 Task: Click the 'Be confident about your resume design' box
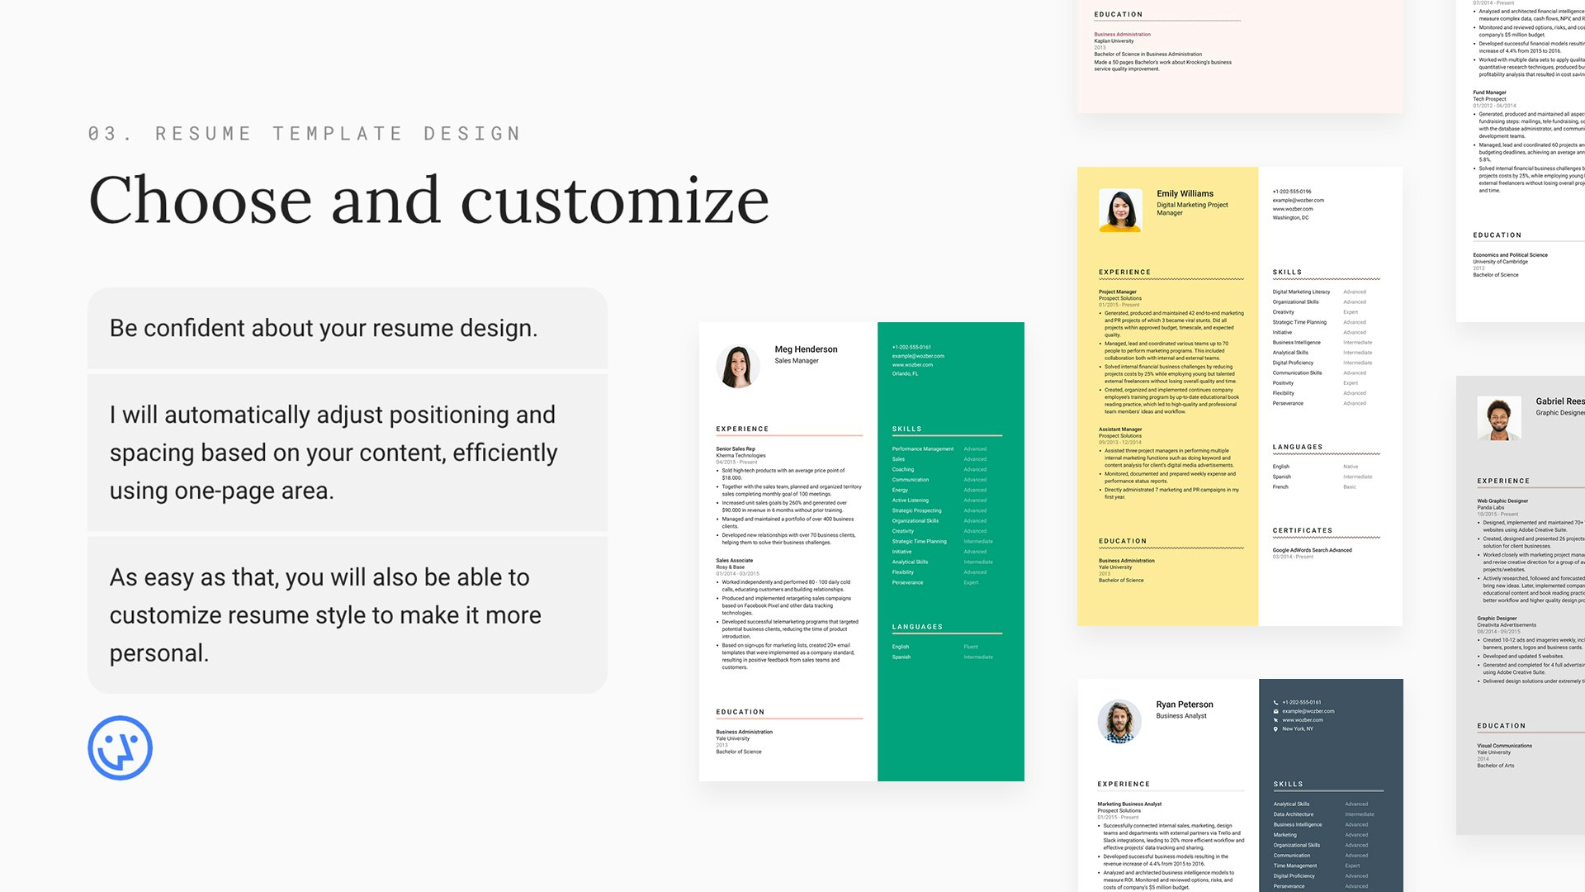348,329
